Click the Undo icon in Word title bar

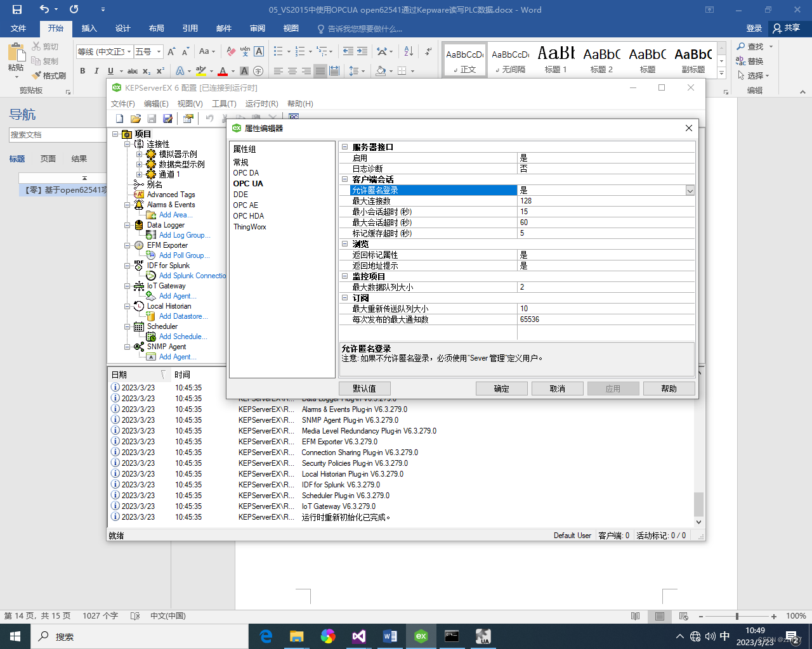[x=44, y=10]
